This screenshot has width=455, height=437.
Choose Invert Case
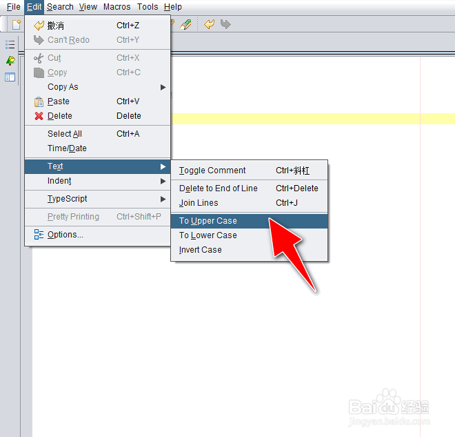coord(250,250)
